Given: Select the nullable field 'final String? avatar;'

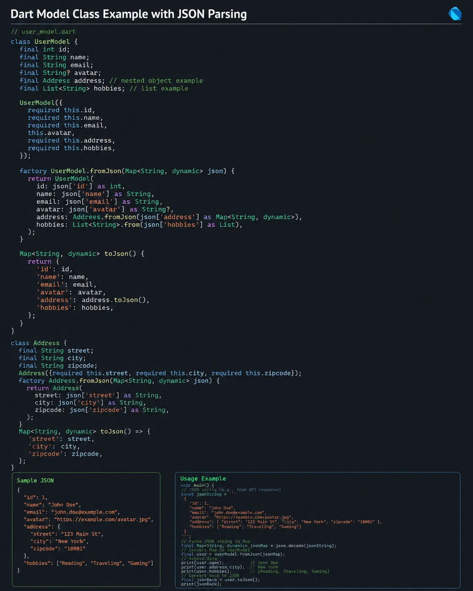Looking at the screenshot, I should coord(60,73).
